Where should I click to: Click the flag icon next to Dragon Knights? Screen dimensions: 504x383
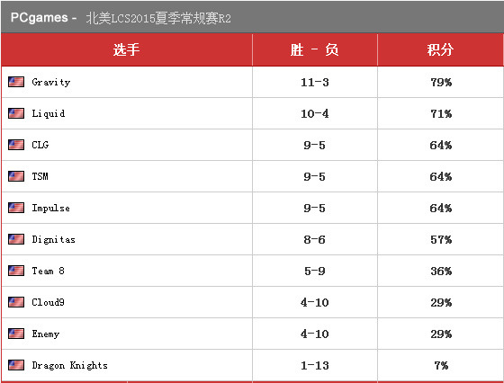point(16,365)
